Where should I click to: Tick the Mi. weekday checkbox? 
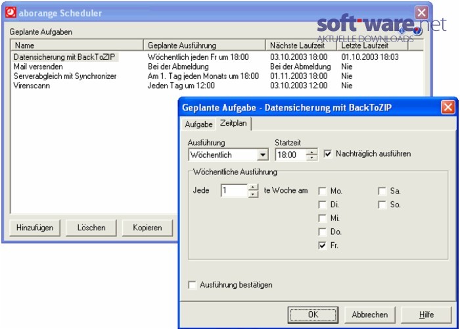[323, 218]
